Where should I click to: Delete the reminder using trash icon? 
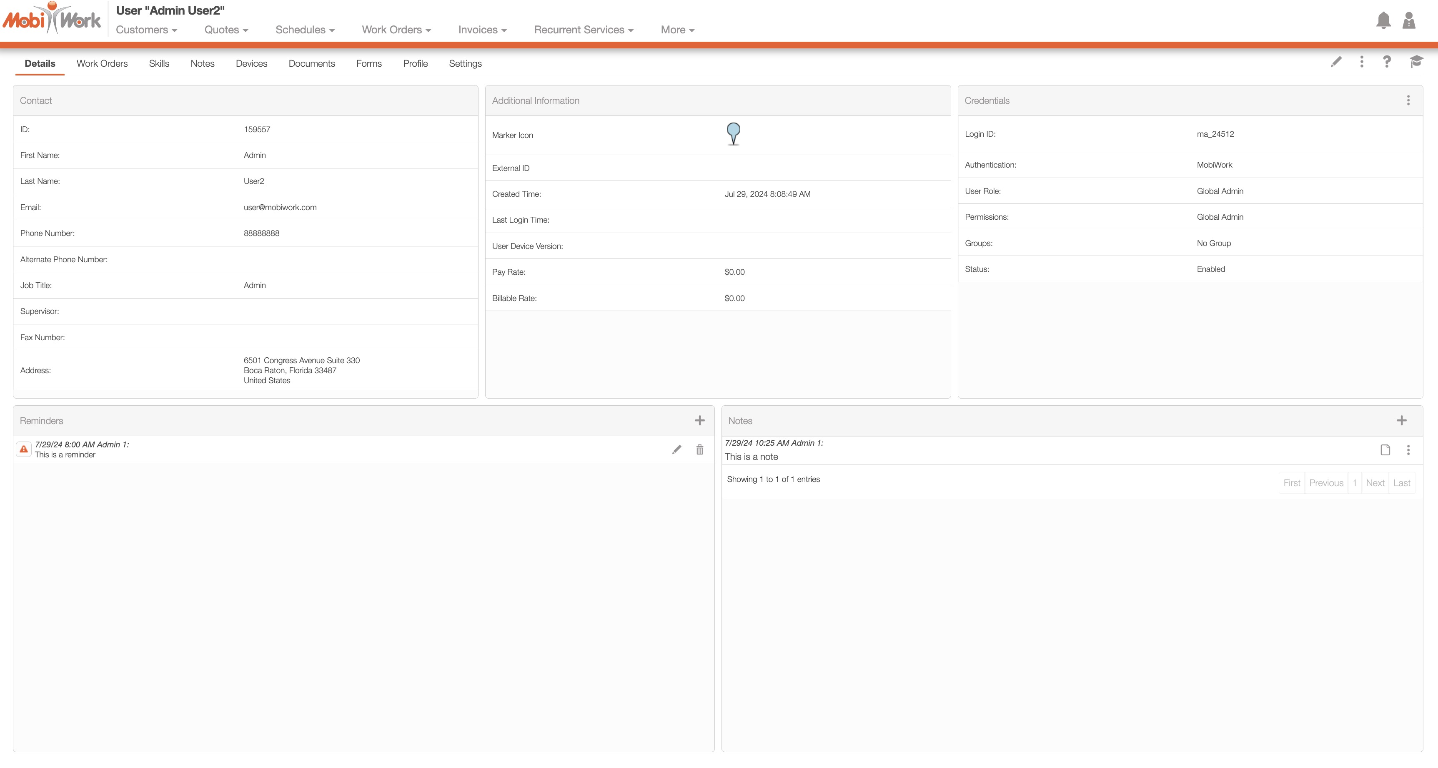pos(699,449)
